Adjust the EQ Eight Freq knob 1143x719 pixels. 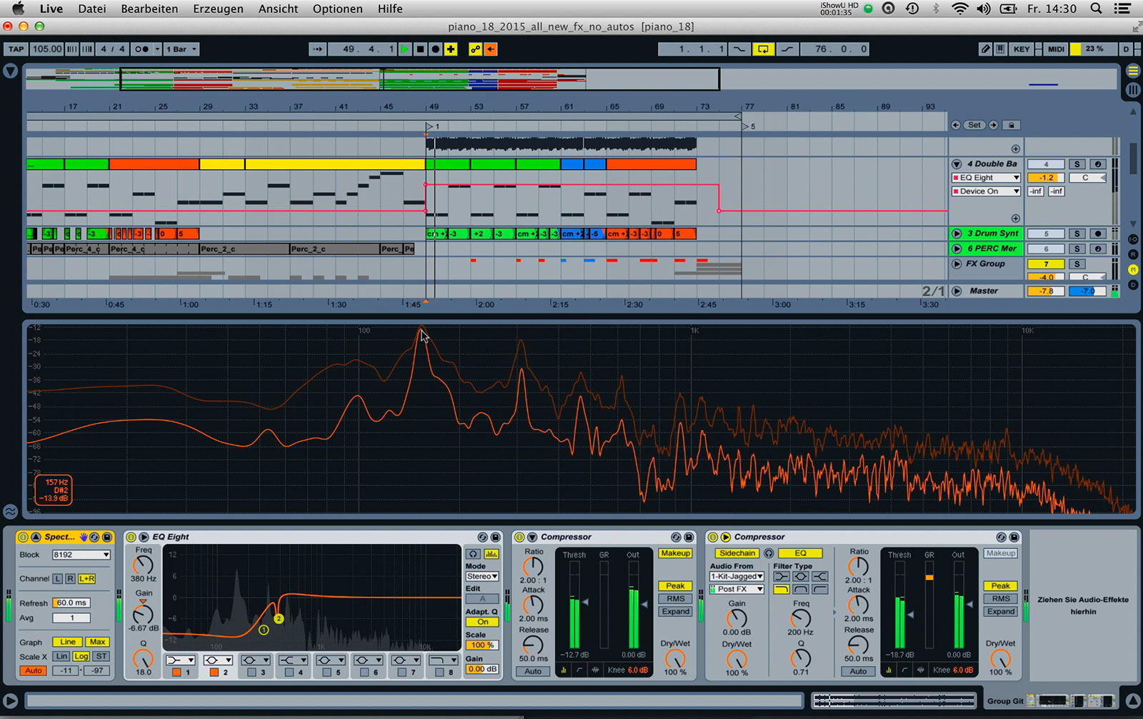pyautogui.click(x=143, y=565)
